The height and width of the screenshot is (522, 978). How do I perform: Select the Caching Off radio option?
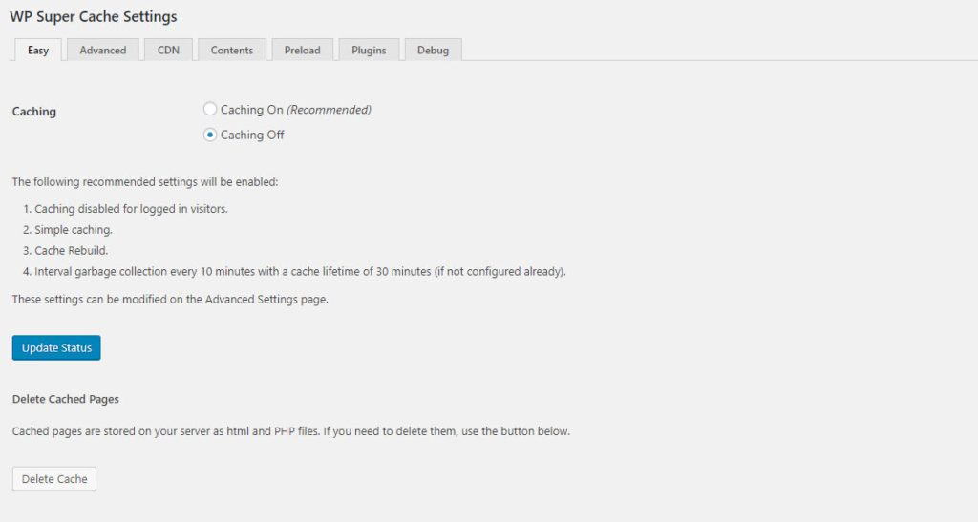[210, 135]
